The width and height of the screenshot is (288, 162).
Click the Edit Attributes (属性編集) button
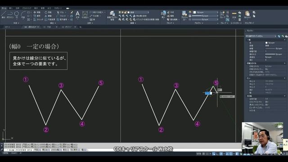coord(173,19)
